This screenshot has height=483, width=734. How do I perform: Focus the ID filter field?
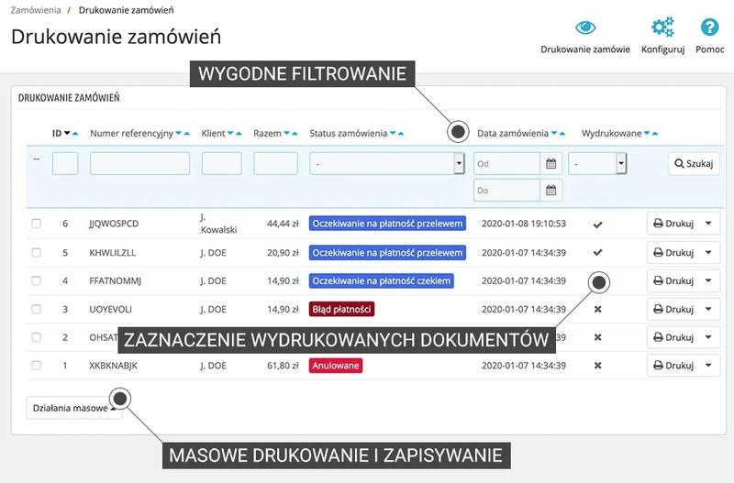[65, 164]
